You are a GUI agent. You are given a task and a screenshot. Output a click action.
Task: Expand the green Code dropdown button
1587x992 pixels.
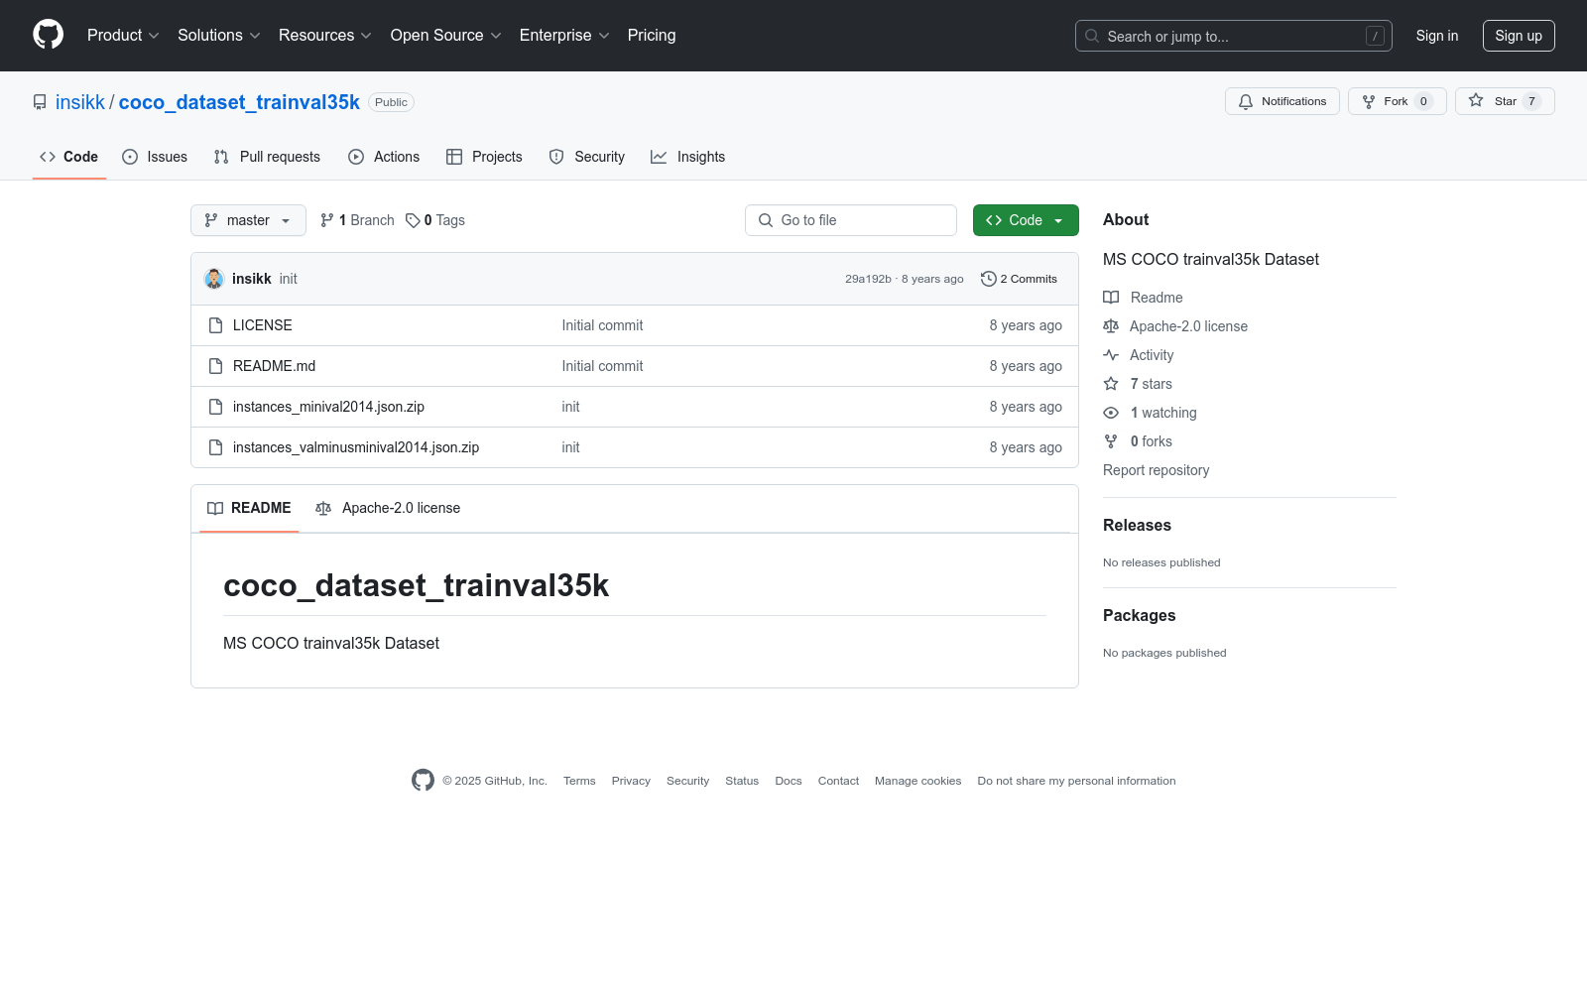click(1026, 220)
